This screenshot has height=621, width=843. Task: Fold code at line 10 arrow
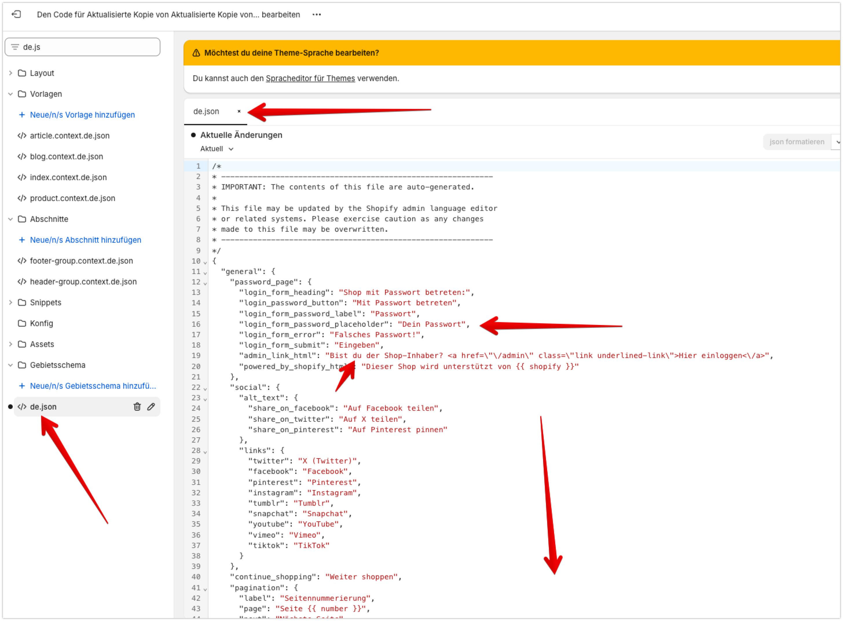pos(205,262)
